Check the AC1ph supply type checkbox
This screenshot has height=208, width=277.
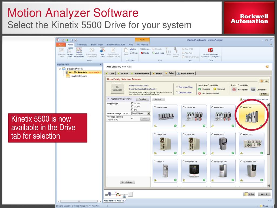(132, 103)
